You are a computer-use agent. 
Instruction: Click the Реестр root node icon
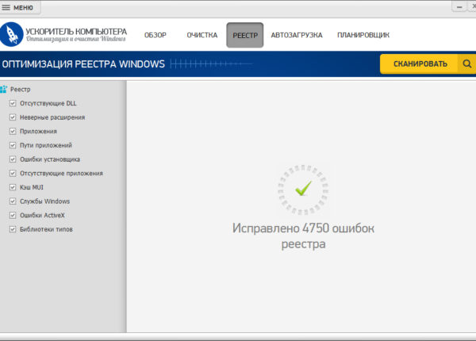[x=4, y=90]
